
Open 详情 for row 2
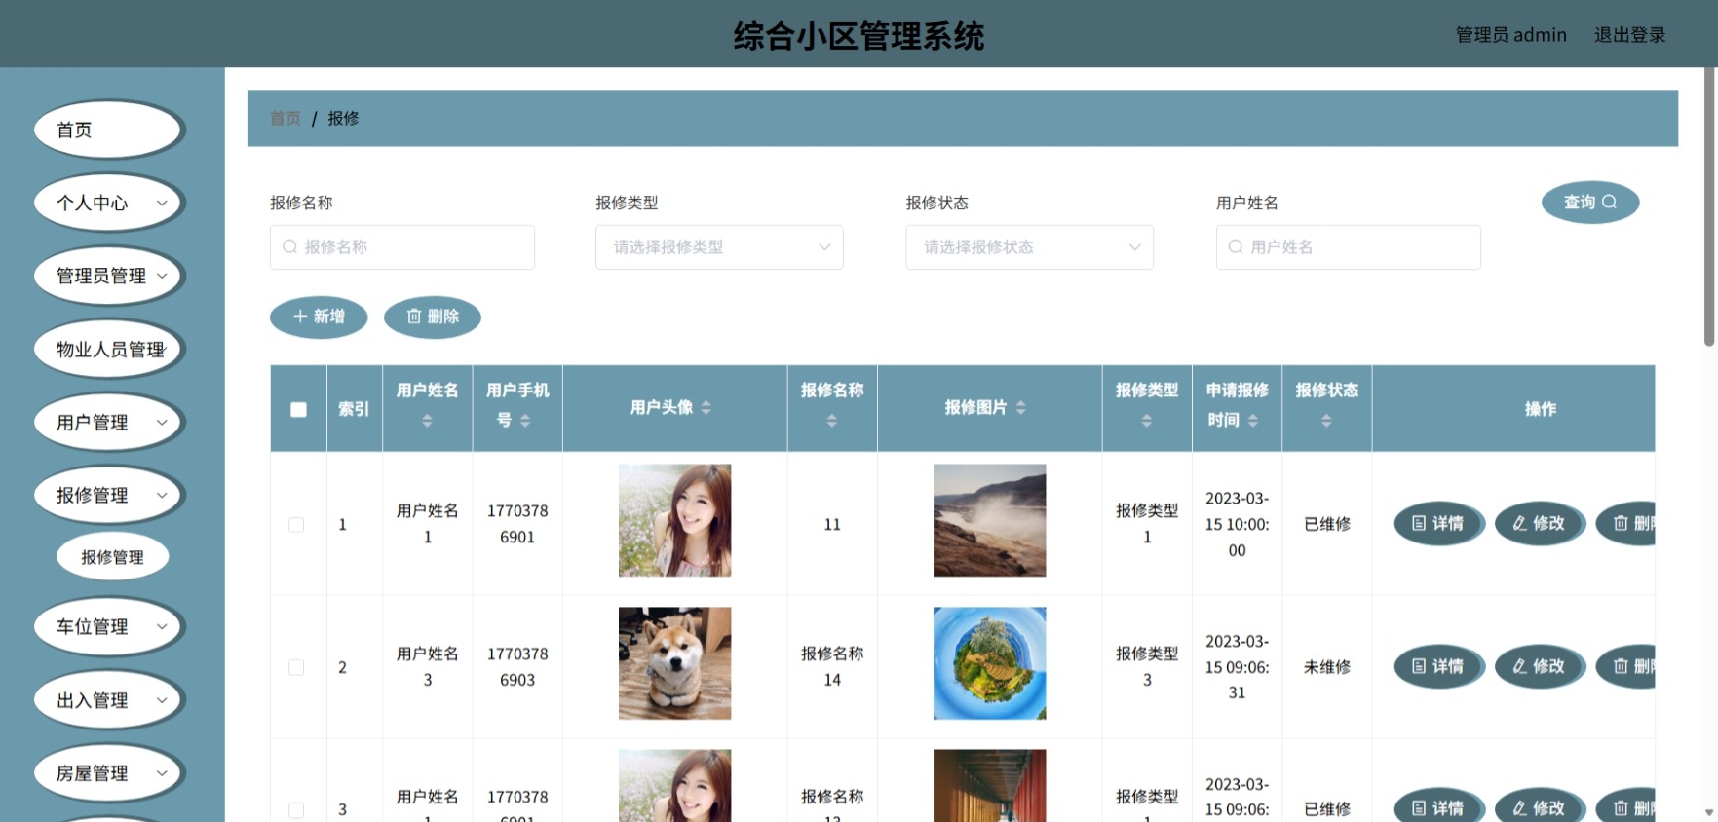coord(1438,666)
